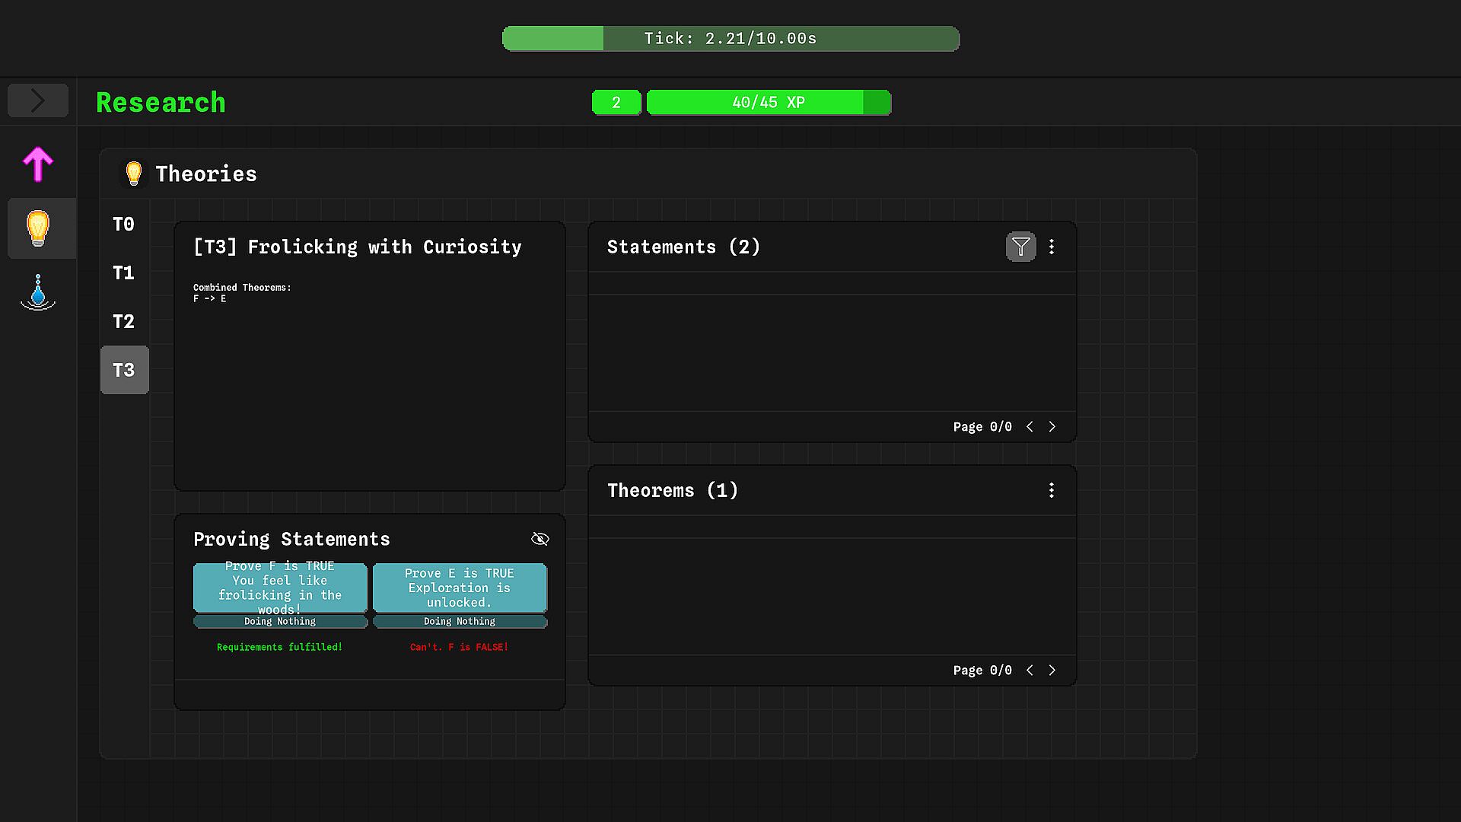Click the 40/45 XP progress bar

769,103
